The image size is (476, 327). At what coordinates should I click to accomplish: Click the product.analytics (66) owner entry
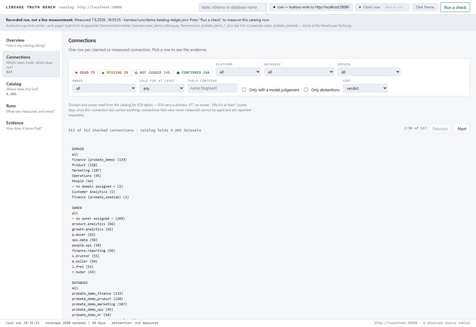[93, 224]
